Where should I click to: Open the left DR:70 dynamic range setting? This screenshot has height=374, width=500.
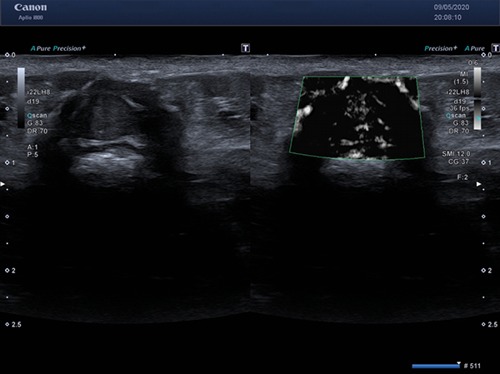[x=37, y=131]
